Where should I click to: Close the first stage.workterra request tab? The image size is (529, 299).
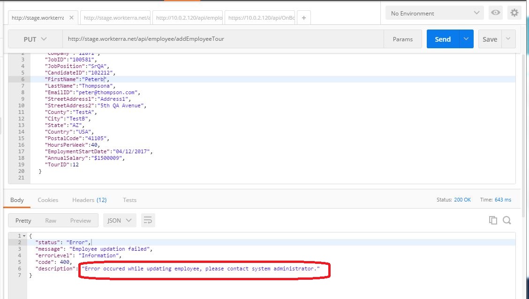click(x=71, y=18)
